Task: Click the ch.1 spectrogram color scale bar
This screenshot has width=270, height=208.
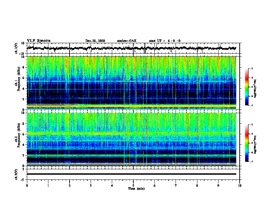Action: coord(247,87)
